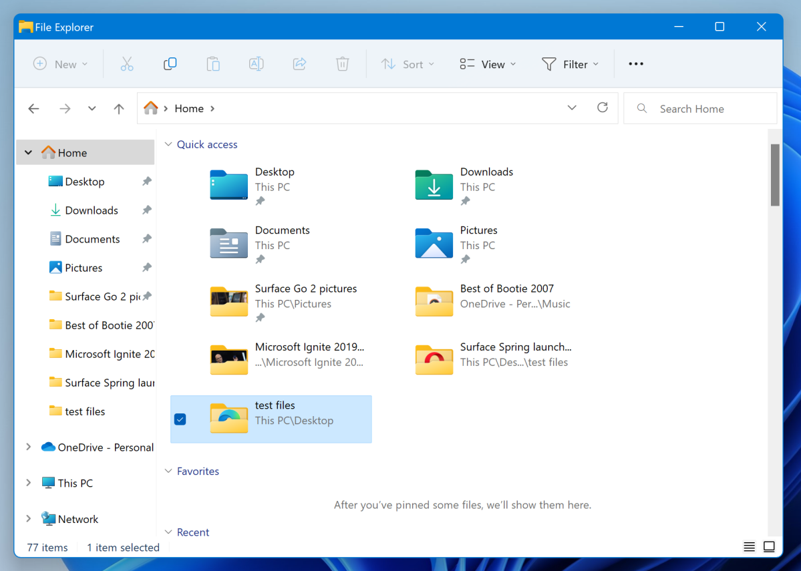Click the Refresh icon in address bar

pyautogui.click(x=603, y=108)
